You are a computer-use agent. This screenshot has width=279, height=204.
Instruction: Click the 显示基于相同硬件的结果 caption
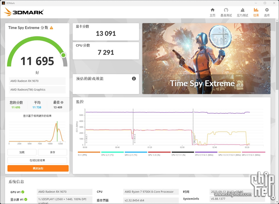point(37,116)
